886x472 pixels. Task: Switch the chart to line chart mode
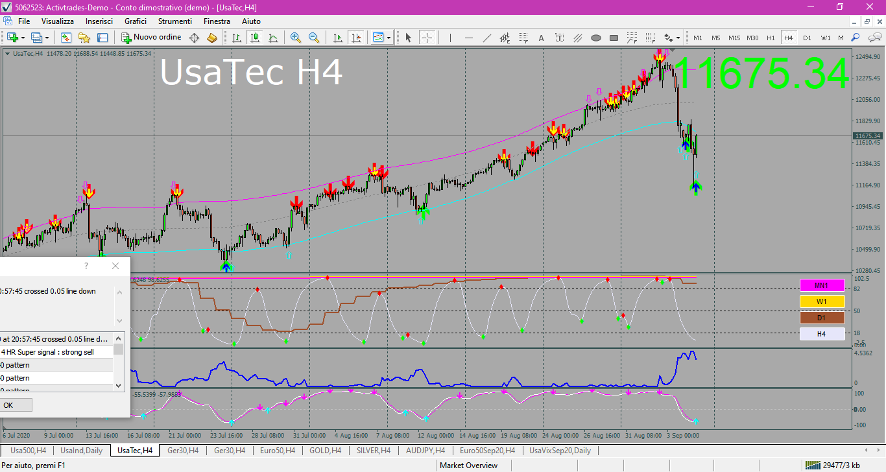pos(273,38)
